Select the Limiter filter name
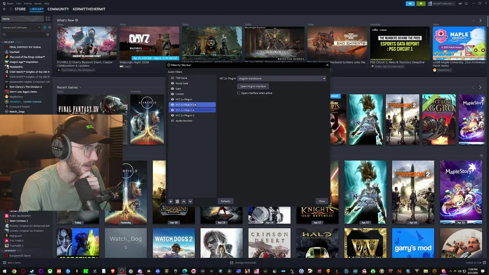This screenshot has width=489, height=275. [x=180, y=94]
